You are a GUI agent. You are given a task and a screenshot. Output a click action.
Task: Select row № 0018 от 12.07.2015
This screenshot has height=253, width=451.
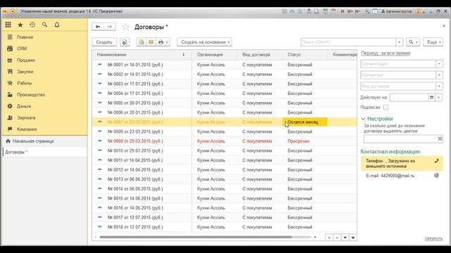point(224,227)
